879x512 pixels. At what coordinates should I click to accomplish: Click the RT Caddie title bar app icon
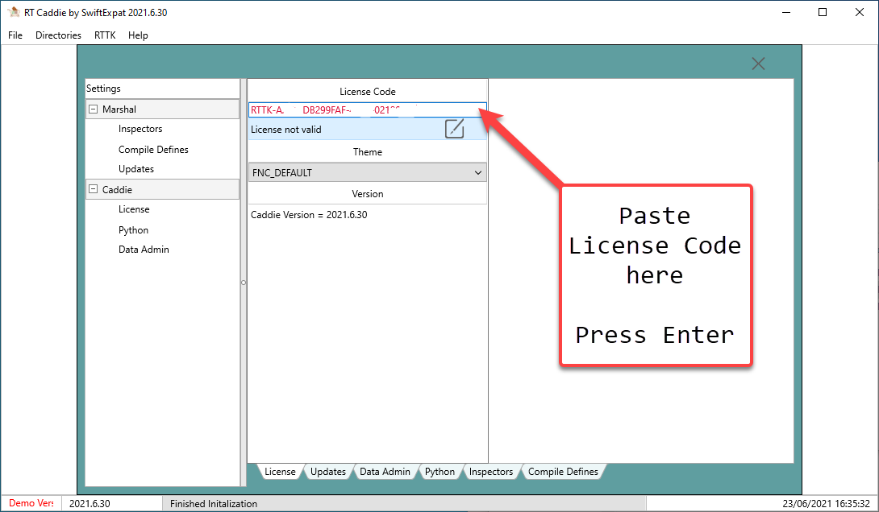12,12
